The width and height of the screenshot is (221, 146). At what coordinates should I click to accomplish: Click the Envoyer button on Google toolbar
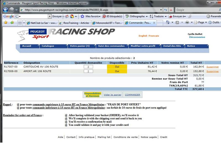tap(57, 16)
